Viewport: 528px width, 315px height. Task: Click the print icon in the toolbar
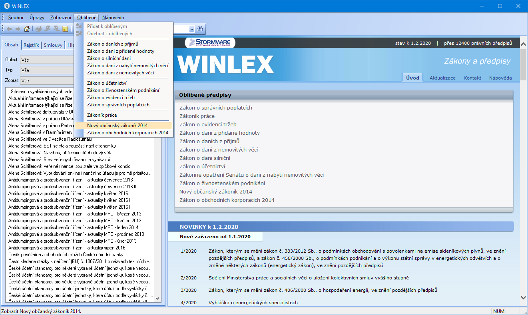click(x=38, y=29)
